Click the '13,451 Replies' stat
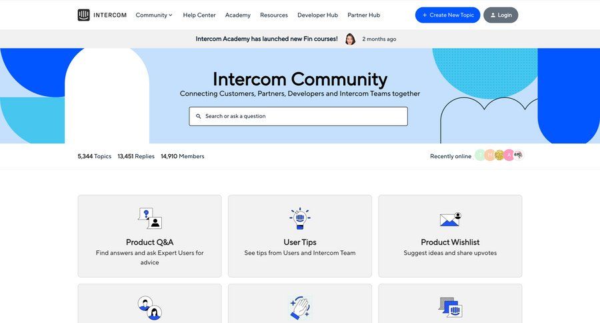Image resolution: width=600 pixels, height=323 pixels. 136,156
